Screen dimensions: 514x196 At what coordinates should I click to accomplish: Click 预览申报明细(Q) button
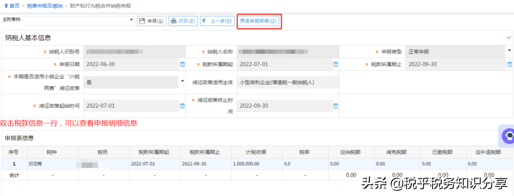pyautogui.click(x=258, y=21)
